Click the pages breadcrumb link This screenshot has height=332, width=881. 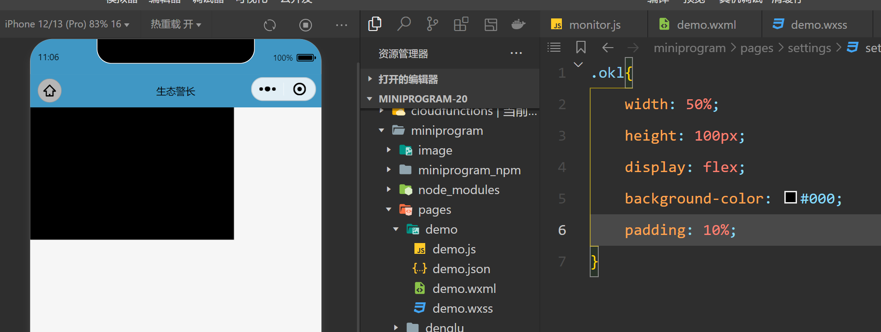[x=756, y=48]
